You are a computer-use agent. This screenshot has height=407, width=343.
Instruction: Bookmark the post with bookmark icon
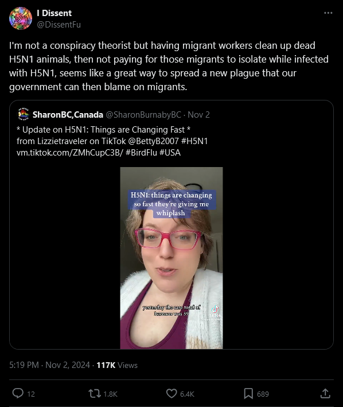(248, 393)
